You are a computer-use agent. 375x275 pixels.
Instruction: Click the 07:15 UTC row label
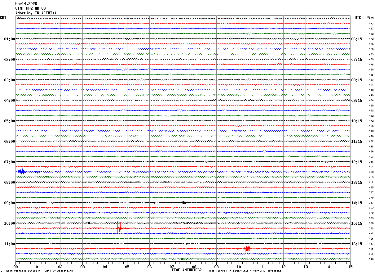coord(357,60)
